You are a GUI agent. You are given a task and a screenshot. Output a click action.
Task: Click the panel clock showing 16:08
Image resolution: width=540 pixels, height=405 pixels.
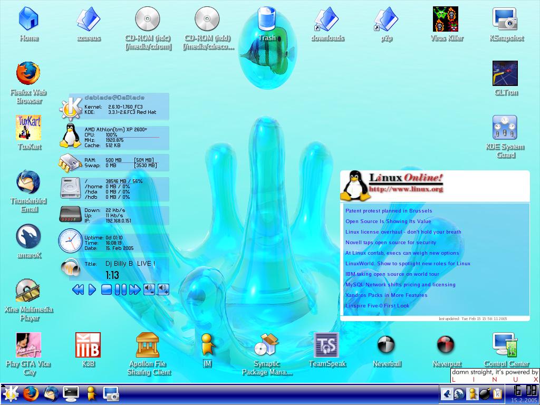coord(524,391)
